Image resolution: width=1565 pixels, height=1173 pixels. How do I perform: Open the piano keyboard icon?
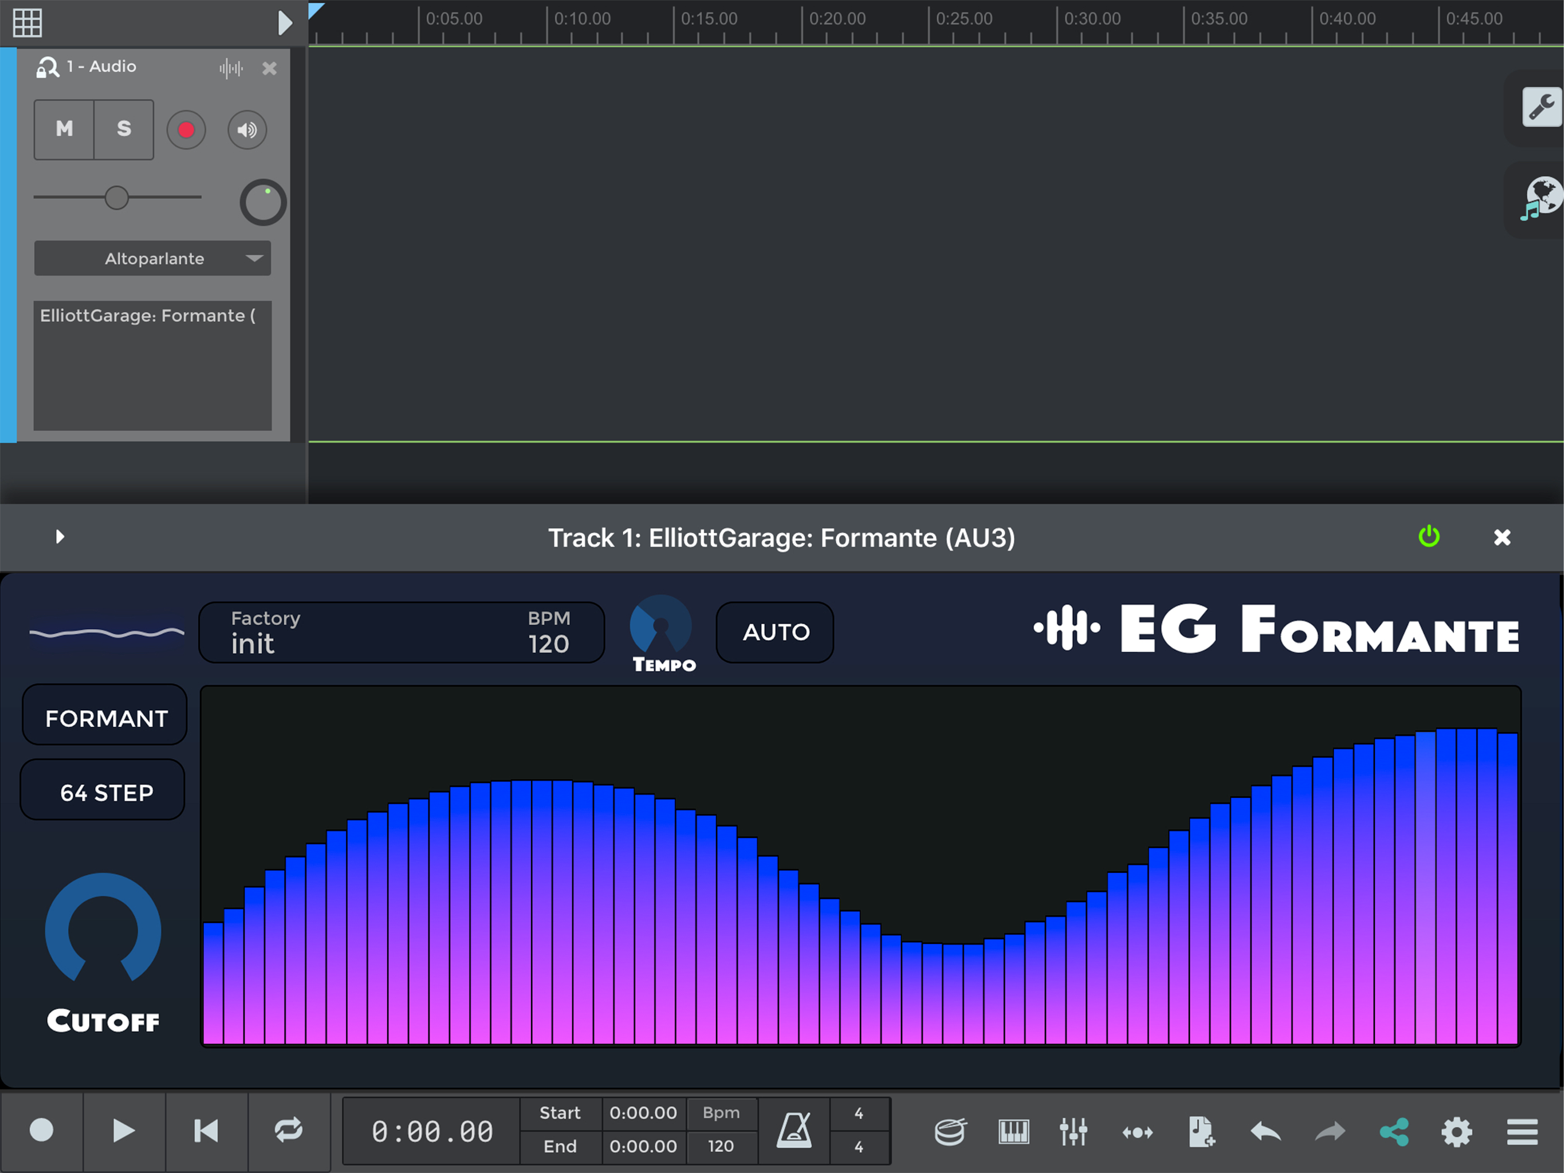[1013, 1131]
